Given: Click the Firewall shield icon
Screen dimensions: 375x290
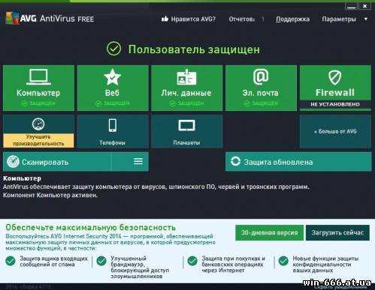Looking at the screenshot, I should click(335, 77).
